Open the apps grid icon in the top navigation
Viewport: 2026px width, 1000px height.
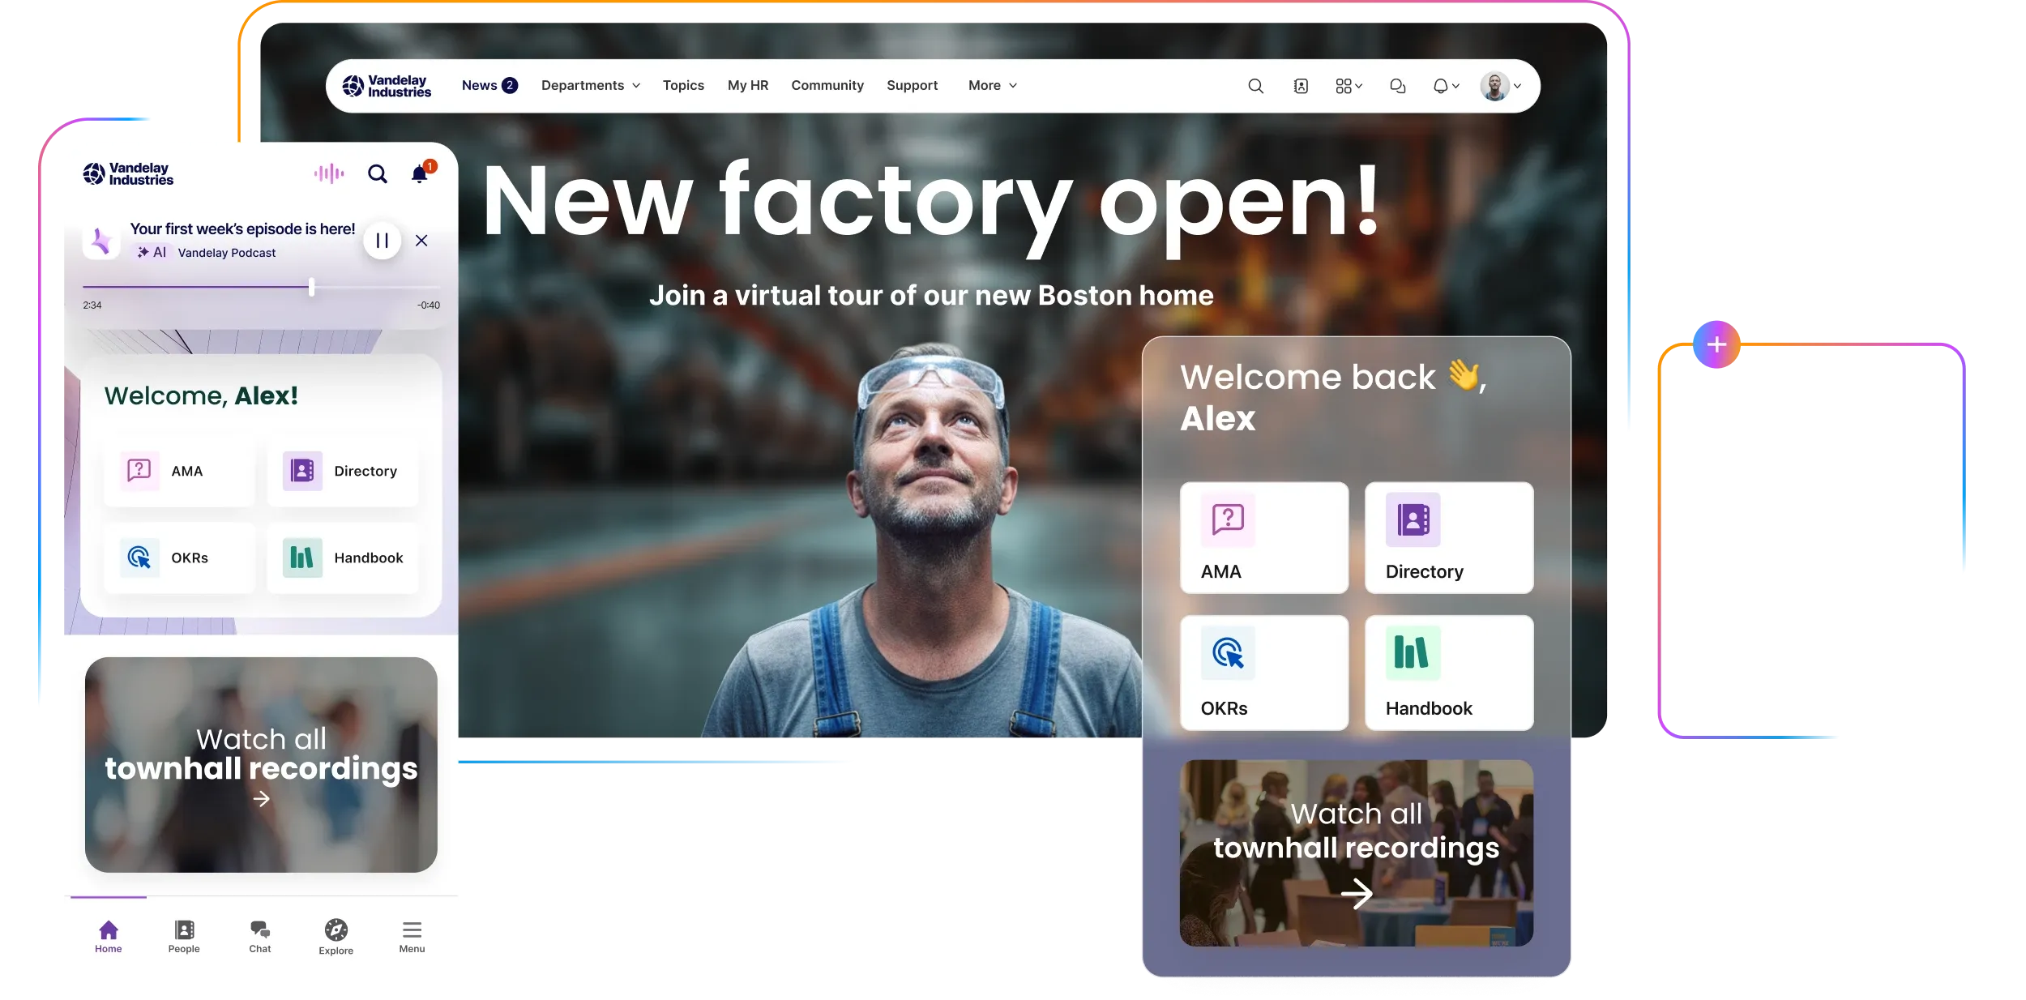(x=1344, y=85)
